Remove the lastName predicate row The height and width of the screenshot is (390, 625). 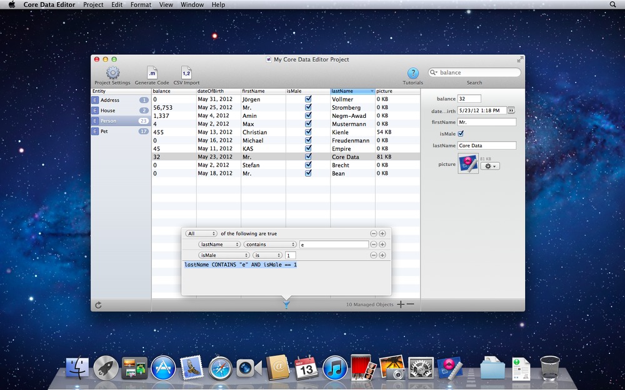[x=374, y=245]
